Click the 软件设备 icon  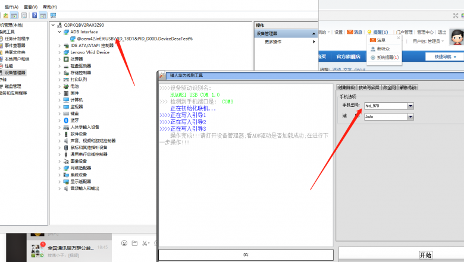point(66,134)
